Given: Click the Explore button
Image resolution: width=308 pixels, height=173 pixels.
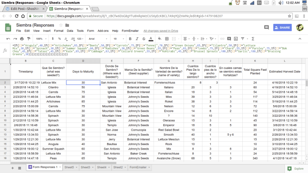Looking at the screenshot, I should pos(296,168).
